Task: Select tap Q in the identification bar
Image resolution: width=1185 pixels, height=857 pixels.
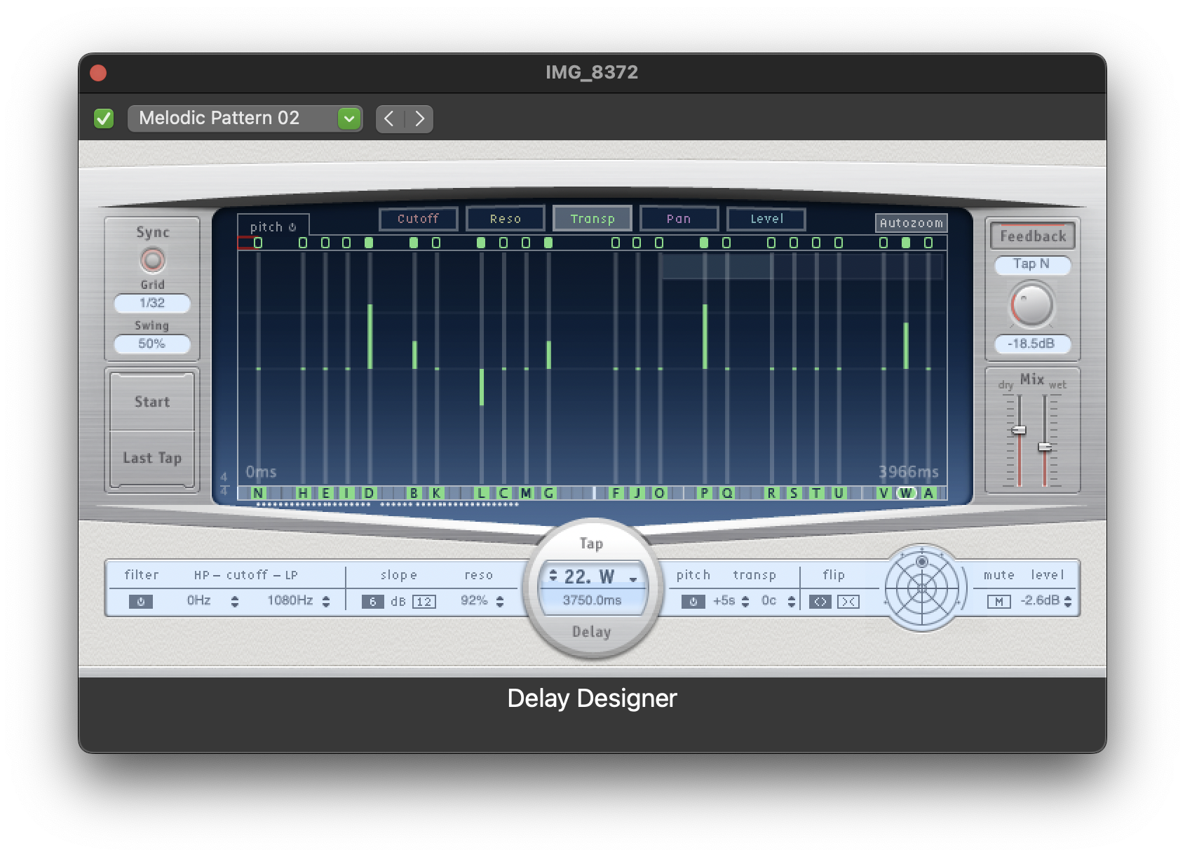Action: pos(727,493)
